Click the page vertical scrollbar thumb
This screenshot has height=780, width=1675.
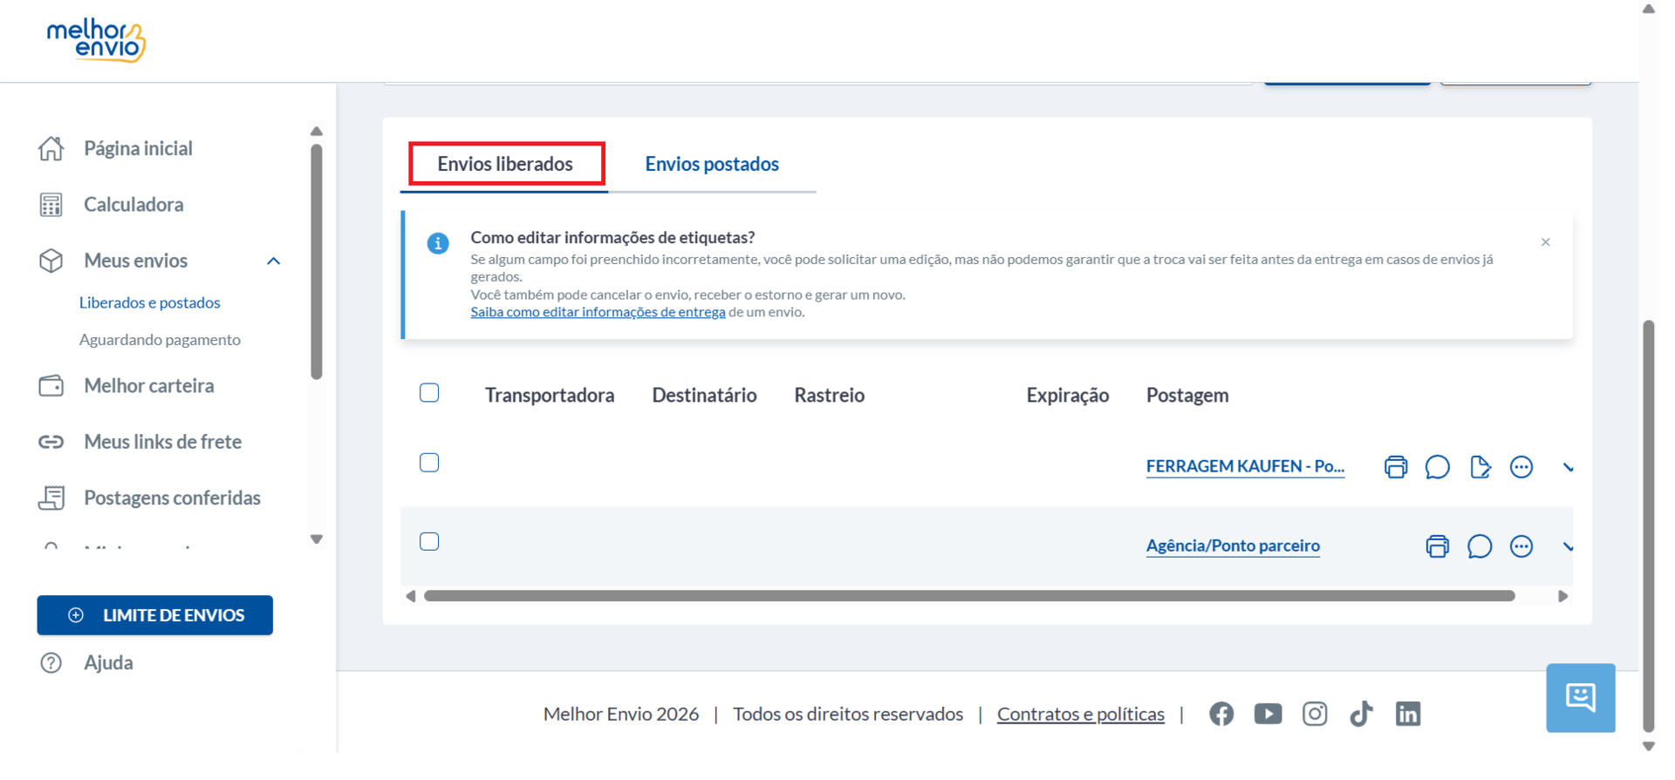[1648, 526]
